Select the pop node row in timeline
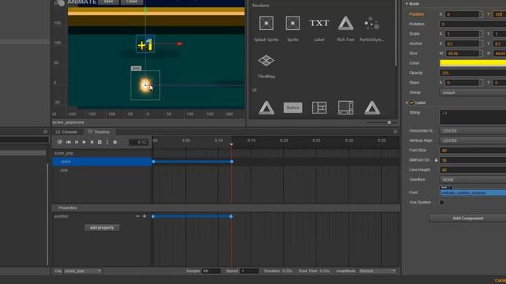506x284 pixels. [x=102, y=170]
